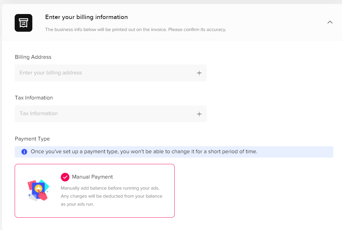
Task: Click the Manual Payment description text
Action: coord(111,196)
